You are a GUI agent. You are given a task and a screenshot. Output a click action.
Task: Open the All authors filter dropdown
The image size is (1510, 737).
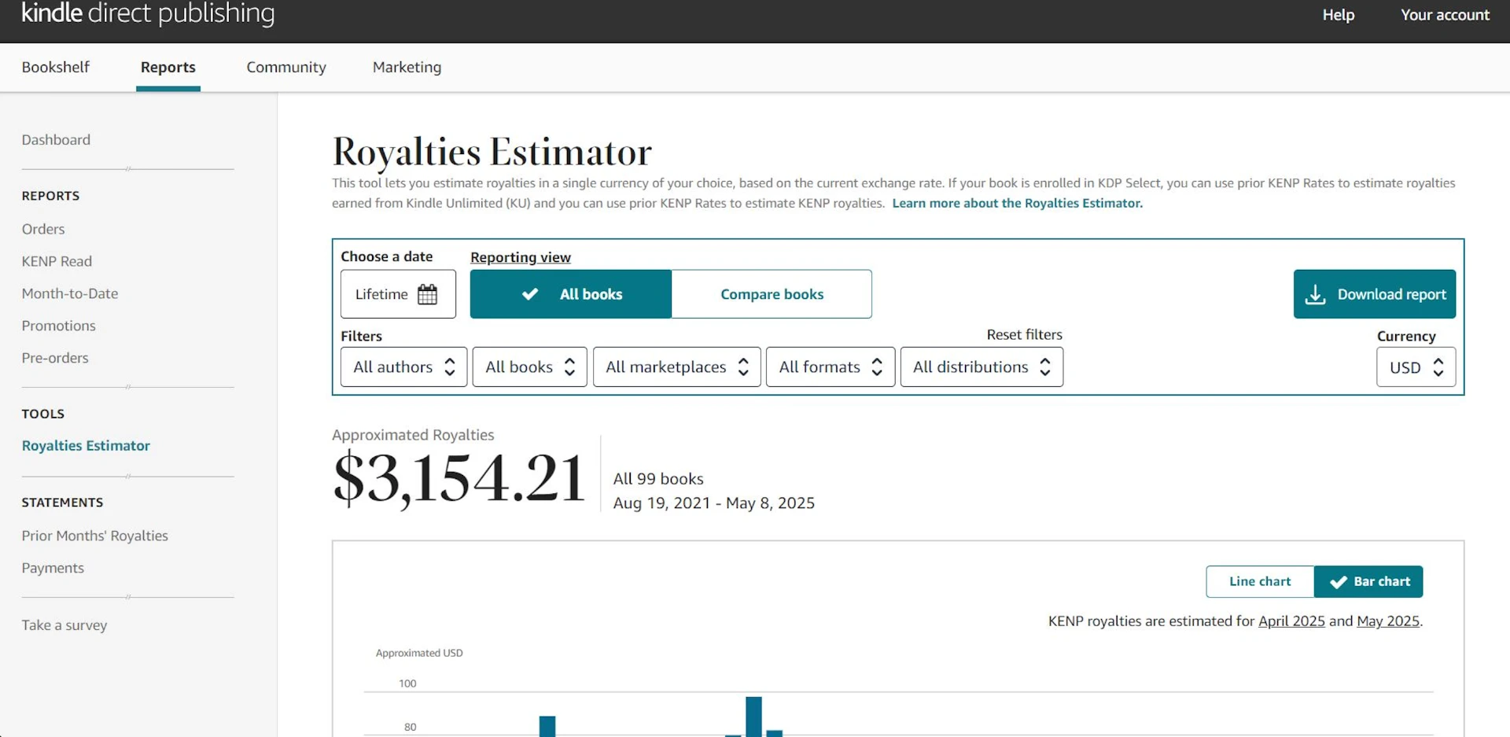[404, 367]
